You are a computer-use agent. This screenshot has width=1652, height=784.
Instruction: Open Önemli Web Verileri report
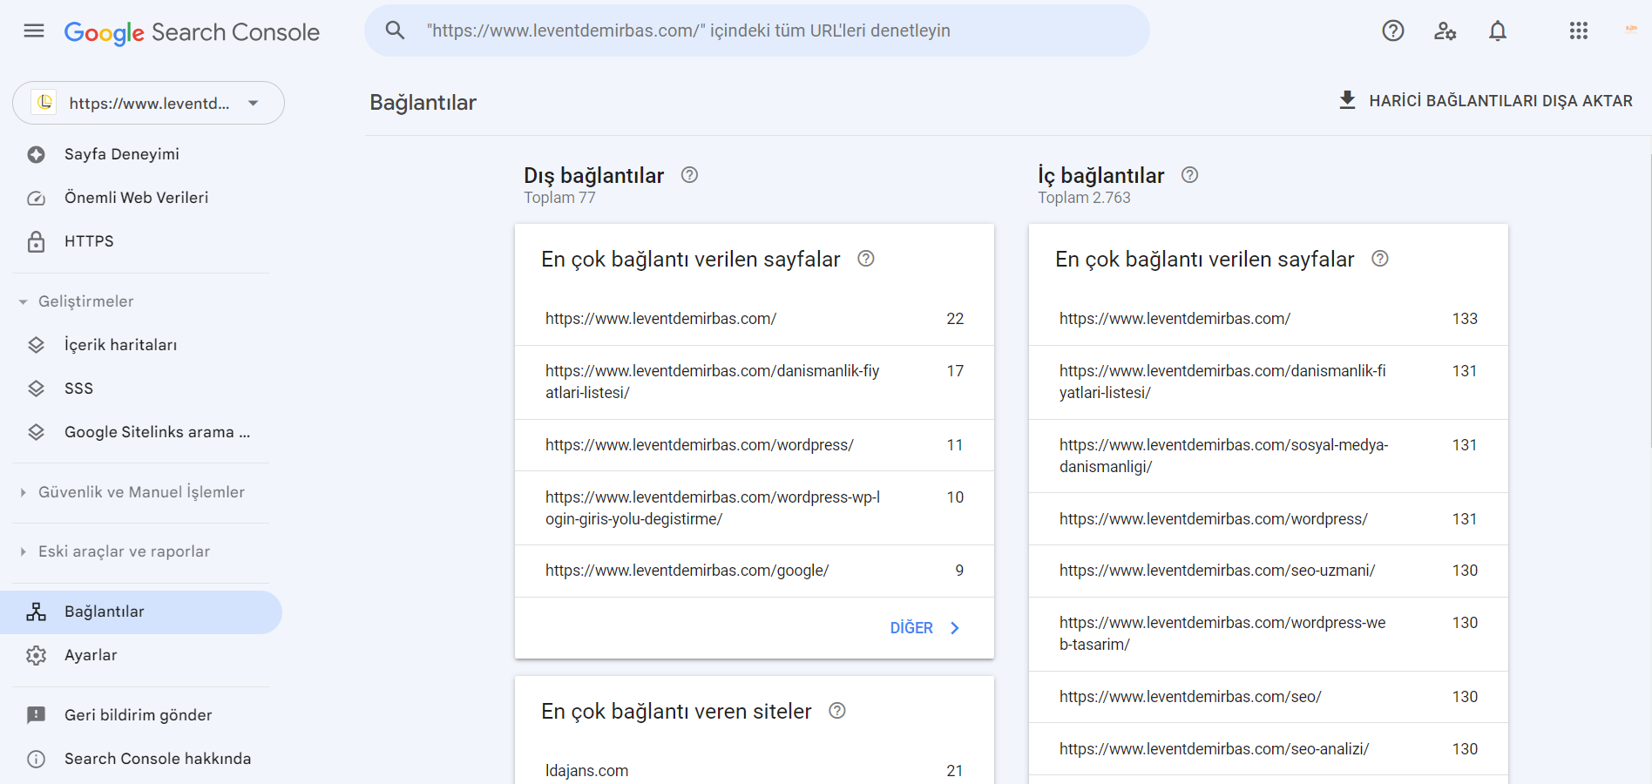point(141,198)
